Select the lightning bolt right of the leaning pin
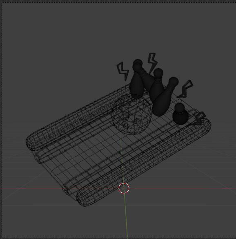 point(185,89)
